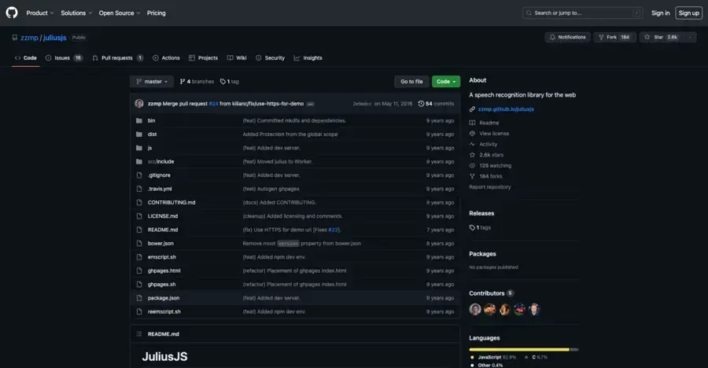Screen dimensions: 708x368
Task: View the 54 commits history
Action: click(x=436, y=103)
